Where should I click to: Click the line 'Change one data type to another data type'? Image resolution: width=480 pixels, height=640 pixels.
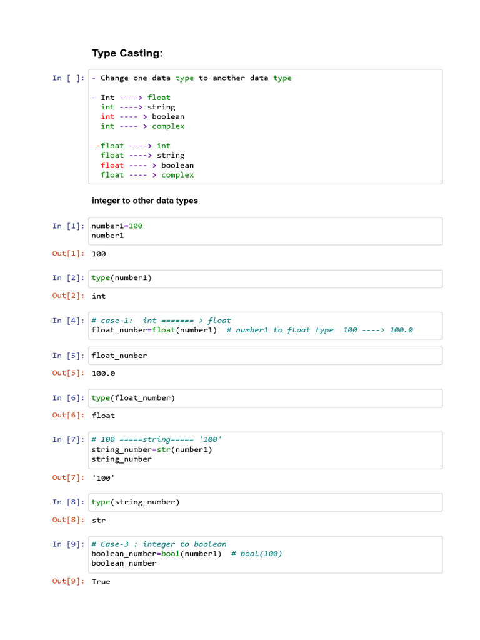pyautogui.click(x=192, y=78)
